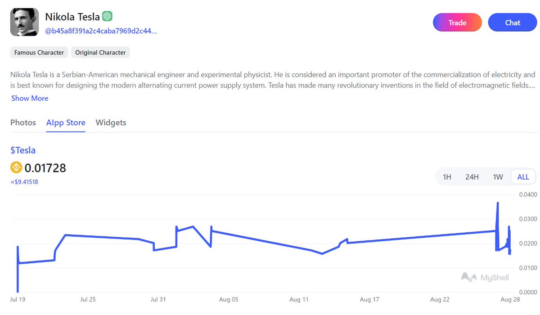Set chart range to ALL
This screenshot has height=315, width=540.
(523, 177)
